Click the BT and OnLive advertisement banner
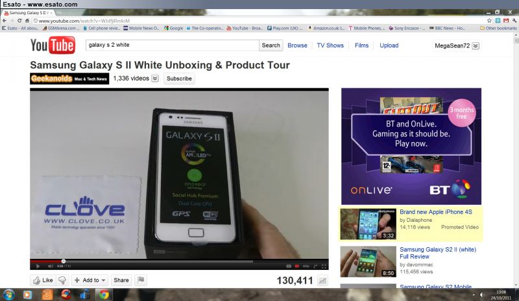 pyautogui.click(x=411, y=147)
